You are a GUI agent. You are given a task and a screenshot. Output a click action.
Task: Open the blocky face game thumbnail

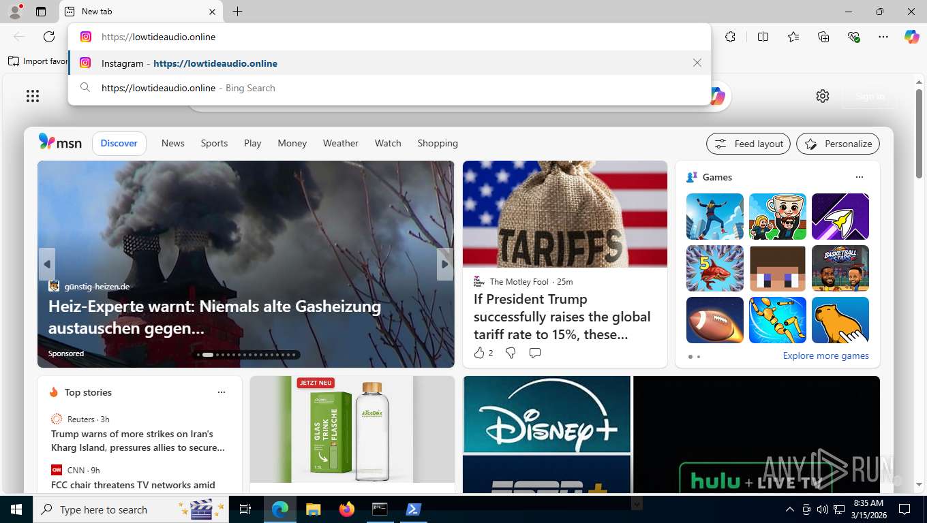click(x=778, y=268)
